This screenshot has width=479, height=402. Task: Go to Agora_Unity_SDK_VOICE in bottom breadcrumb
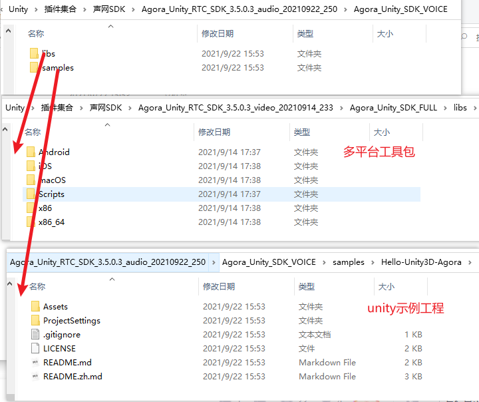269,262
